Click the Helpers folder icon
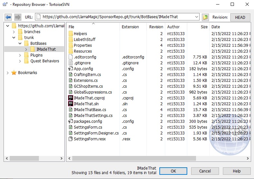The height and width of the screenshot is (179, 254). 71,34
